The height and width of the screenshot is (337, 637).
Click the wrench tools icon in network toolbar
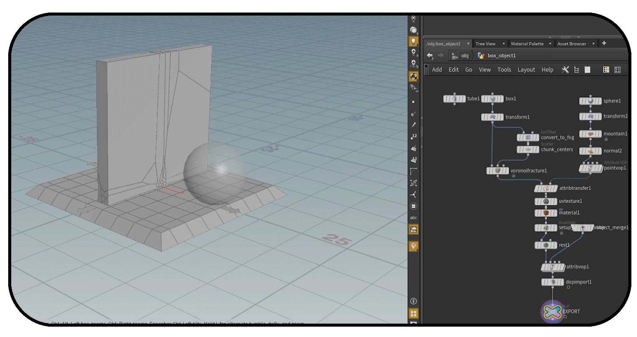coord(565,70)
